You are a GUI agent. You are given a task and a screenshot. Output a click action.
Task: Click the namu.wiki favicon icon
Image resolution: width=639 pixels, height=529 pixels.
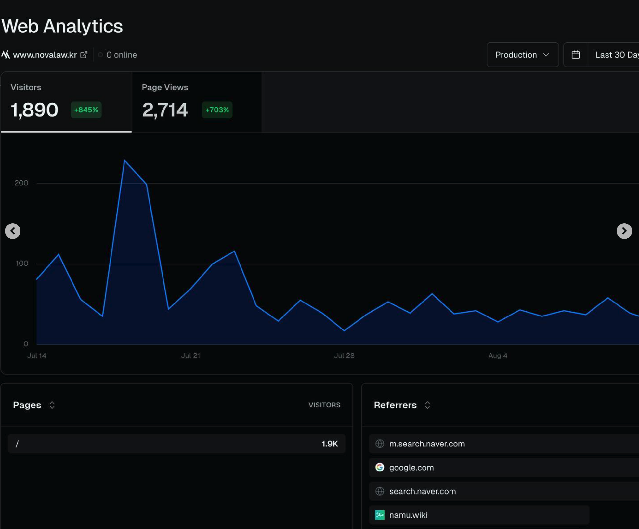(x=380, y=515)
